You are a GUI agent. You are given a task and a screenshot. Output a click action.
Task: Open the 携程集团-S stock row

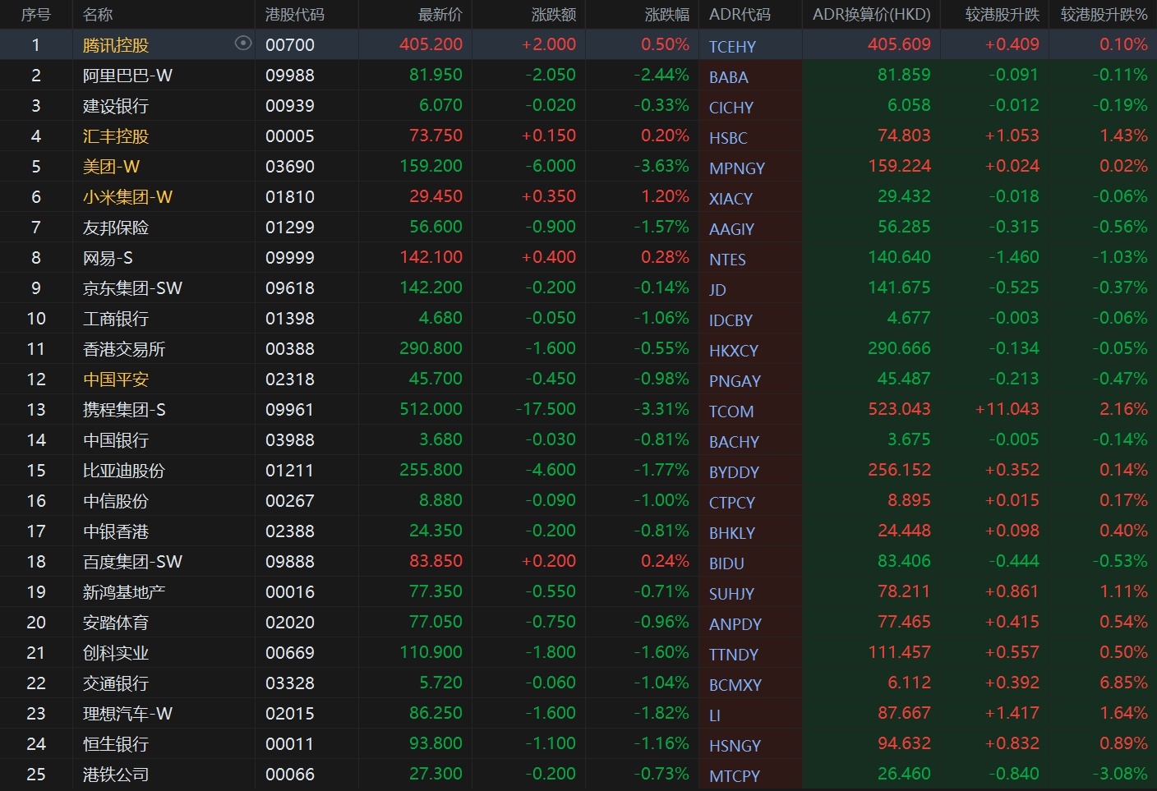tap(124, 410)
